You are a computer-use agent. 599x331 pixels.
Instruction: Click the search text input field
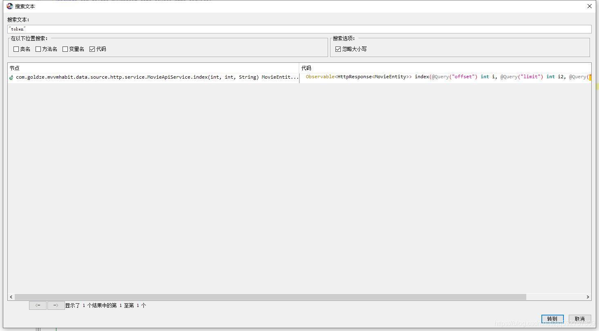click(x=299, y=29)
